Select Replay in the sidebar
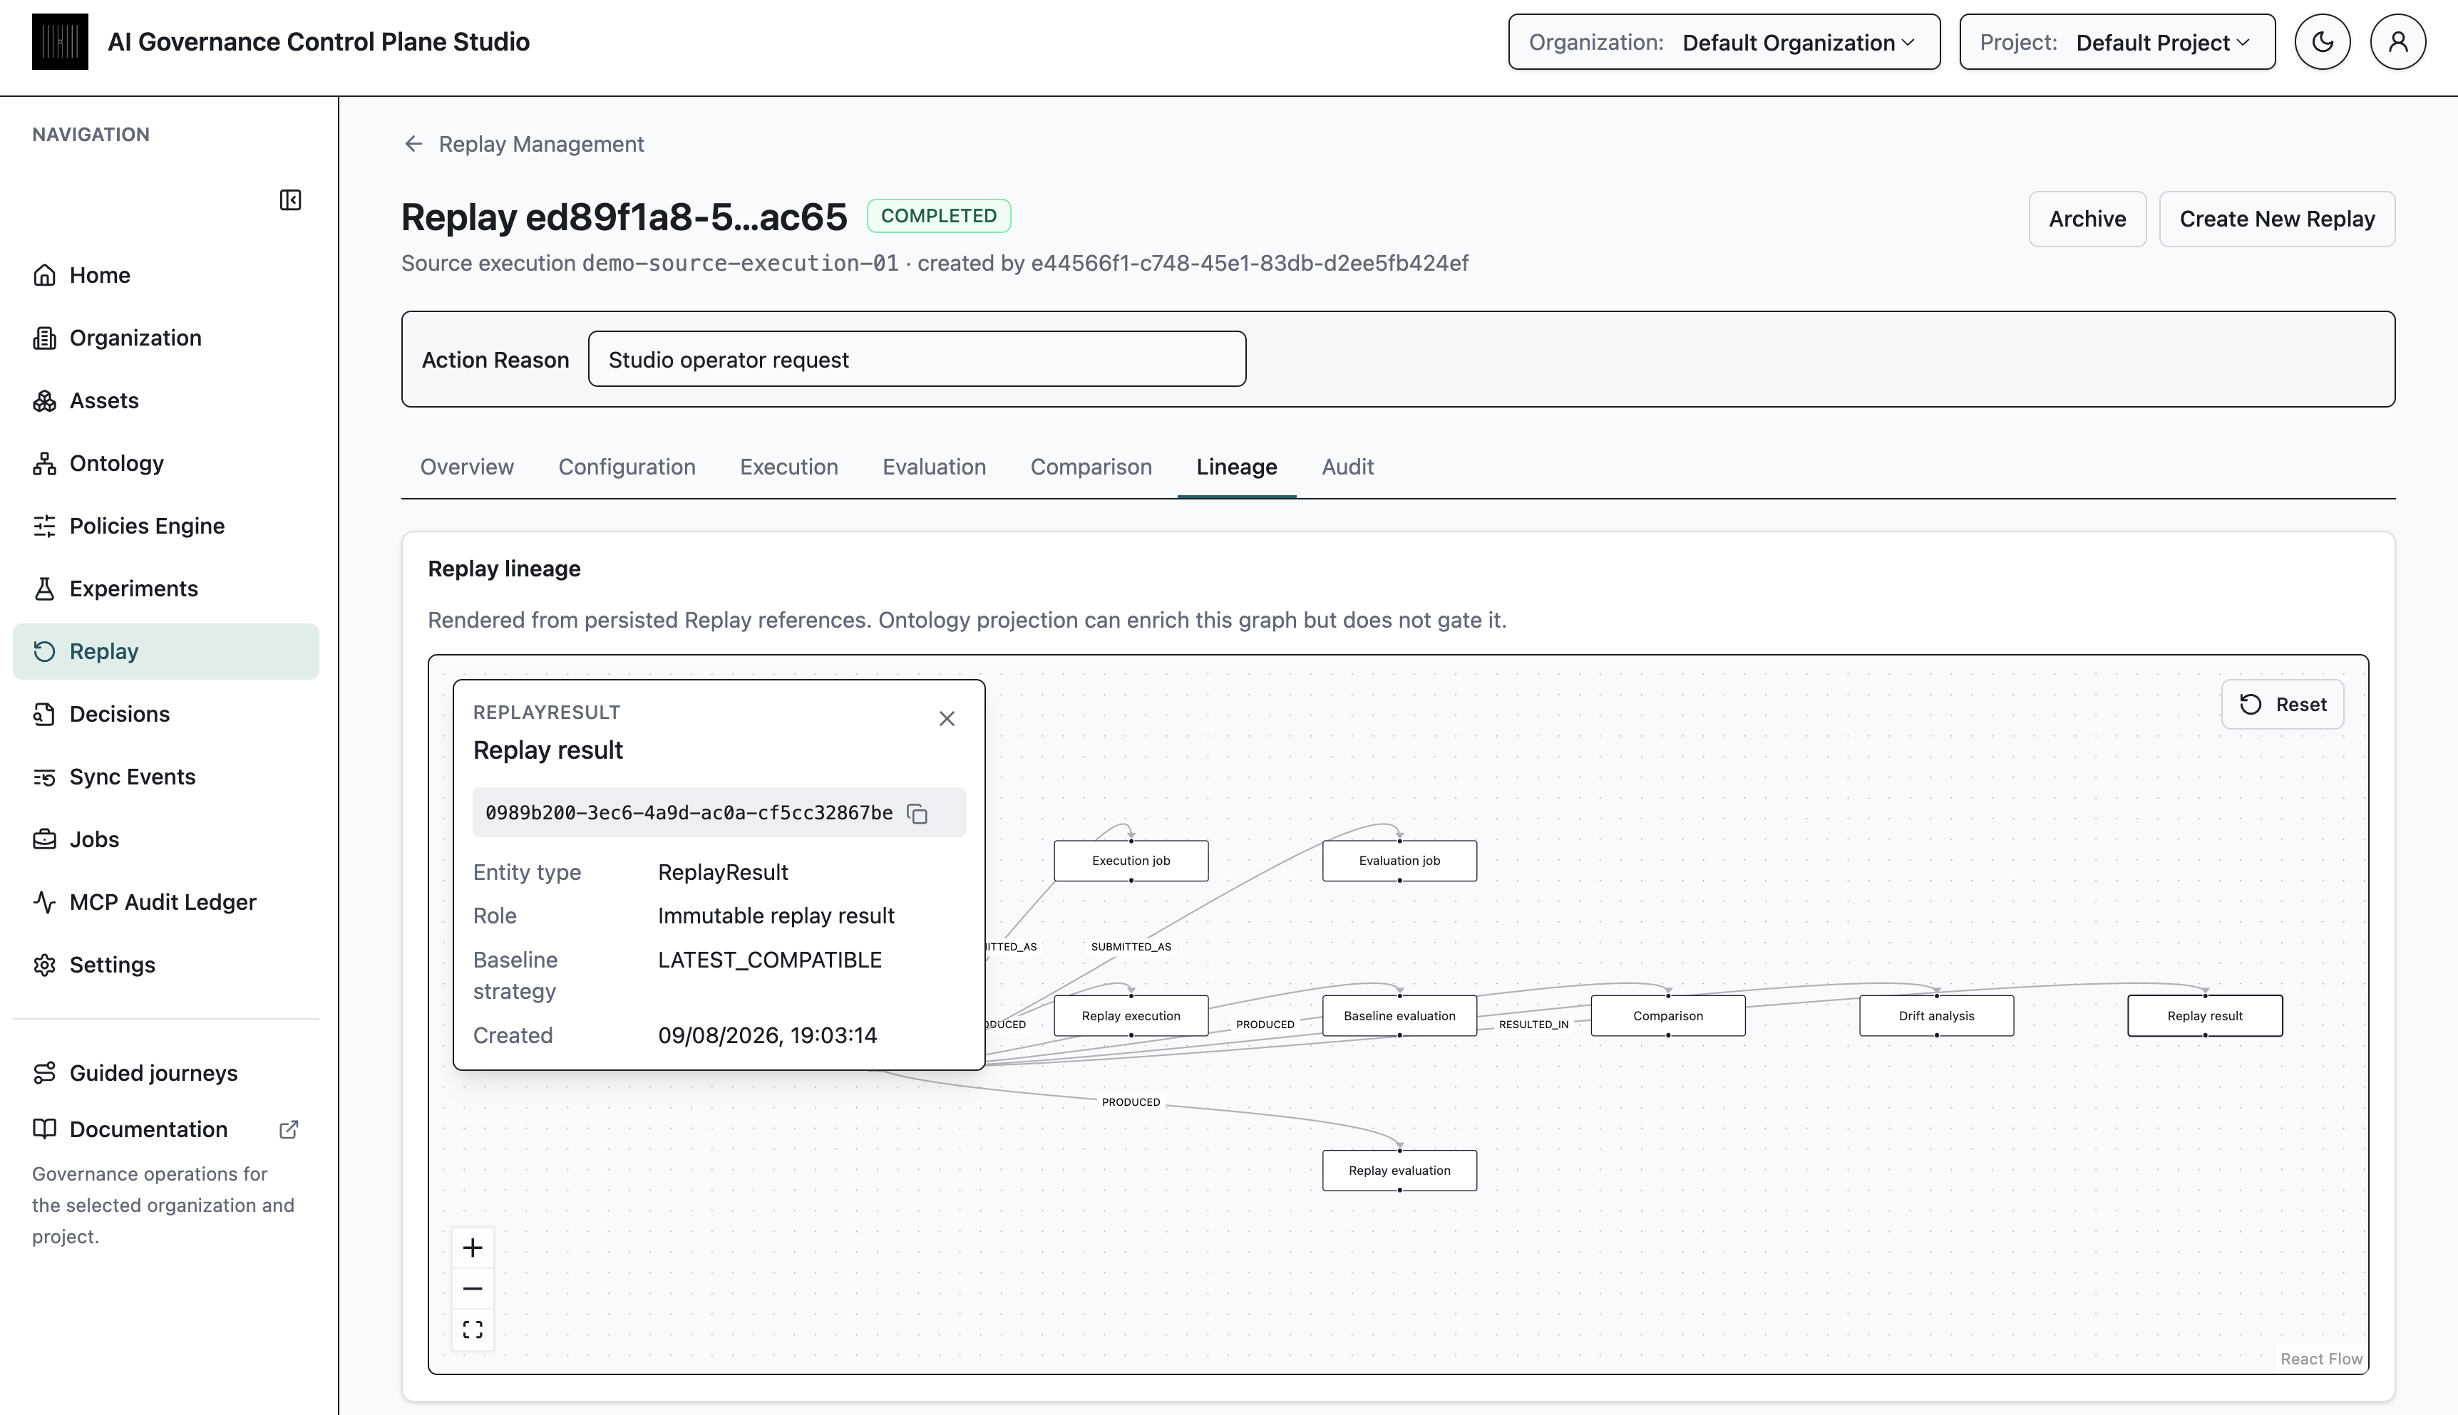2458x1415 pixels. (x=165, y=651)
